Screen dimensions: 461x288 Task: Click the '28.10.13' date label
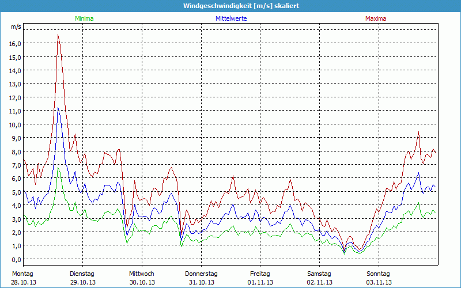(x=24, y=282)
